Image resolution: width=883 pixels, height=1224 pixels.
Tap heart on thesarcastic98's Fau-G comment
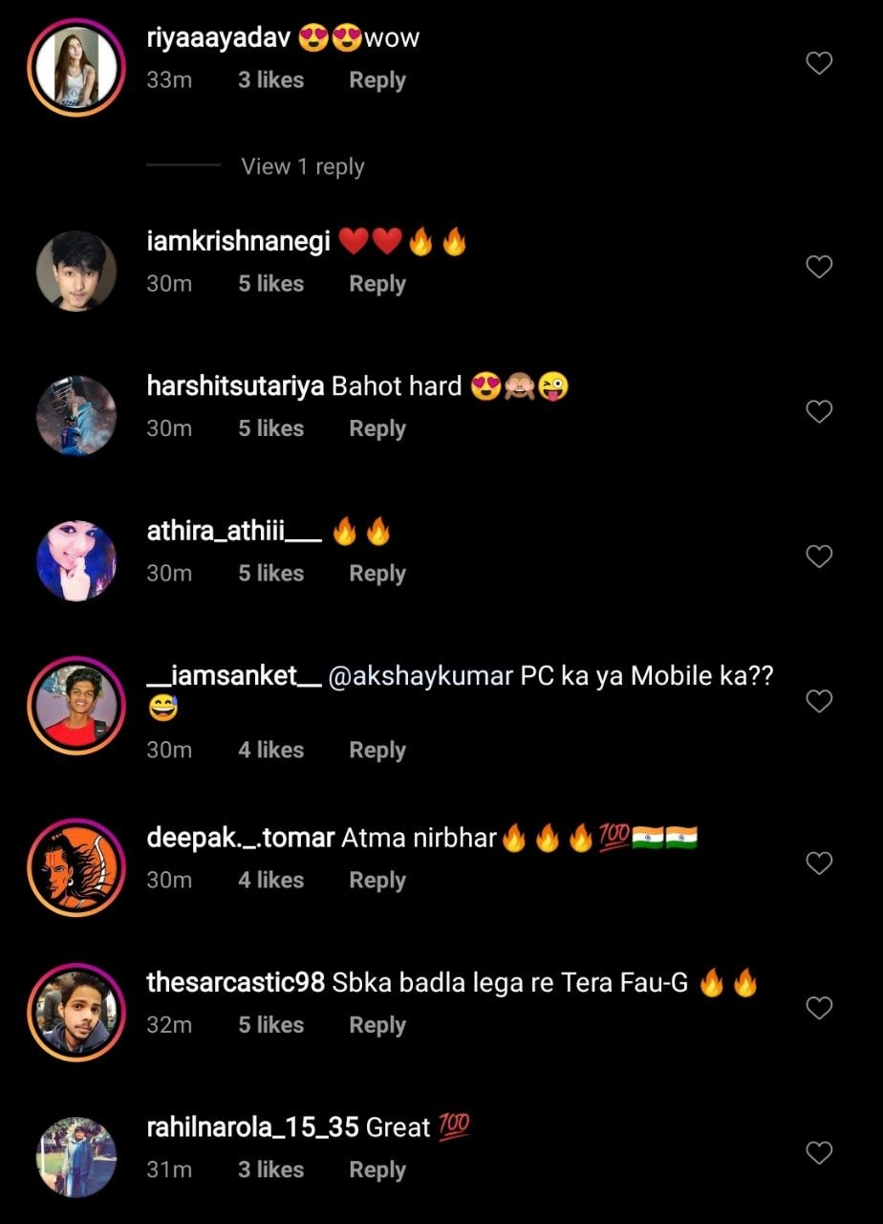click(x=819, y=1008)
